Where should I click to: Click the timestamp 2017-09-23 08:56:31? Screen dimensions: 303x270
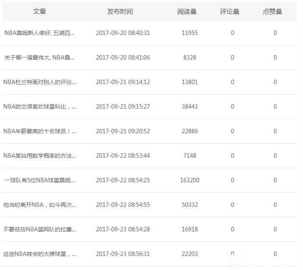123,254
